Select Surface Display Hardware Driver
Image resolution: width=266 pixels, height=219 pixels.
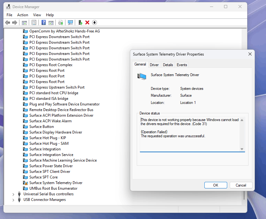[x=56, y=132]
